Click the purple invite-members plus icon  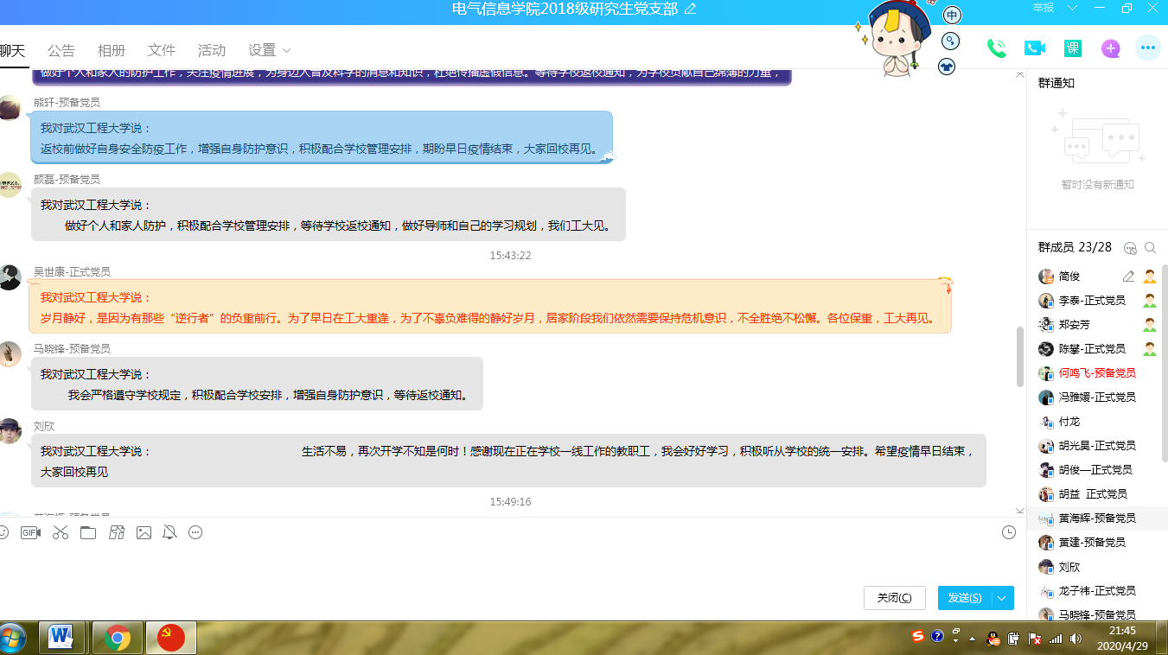pos(1110,48)
